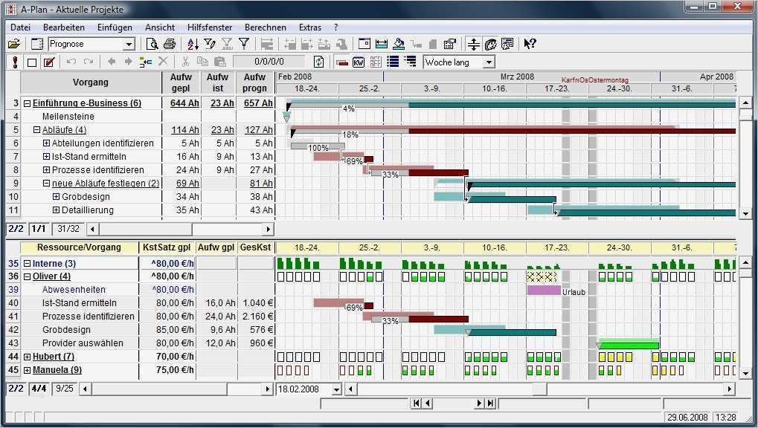Click the refresh/recalculate icon
Viewport: 758px width, 428px height.
(318, 62)
